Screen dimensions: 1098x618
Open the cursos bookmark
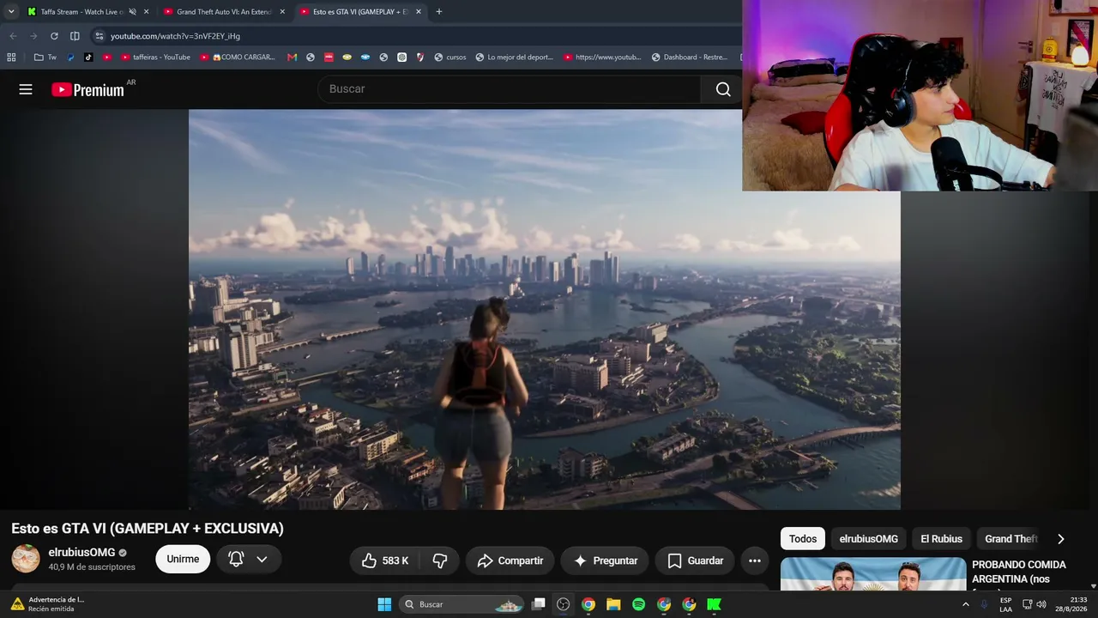click(450, 58)
